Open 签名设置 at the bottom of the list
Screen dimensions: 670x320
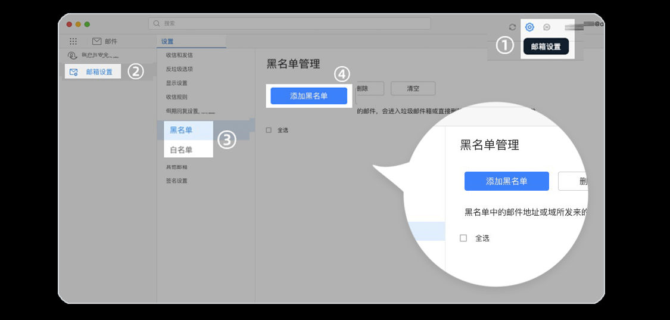177,181
